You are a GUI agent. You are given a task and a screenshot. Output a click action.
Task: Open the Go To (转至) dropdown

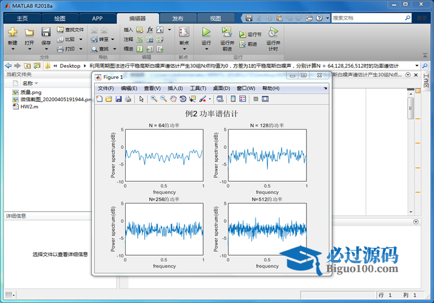[113, 39]
